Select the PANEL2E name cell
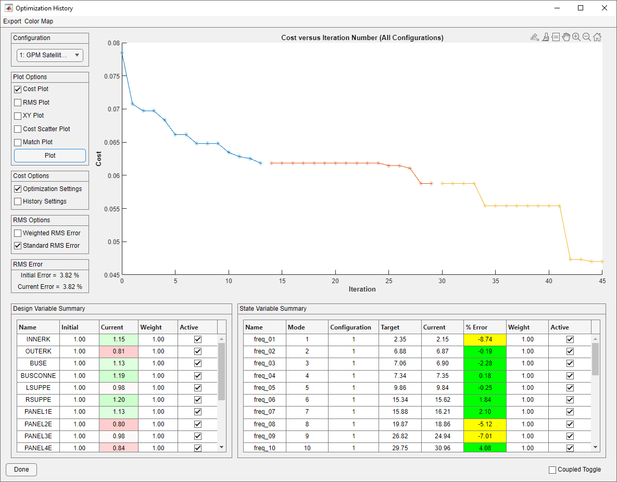This screenshot has width=617, height=482. click(38, 424)
